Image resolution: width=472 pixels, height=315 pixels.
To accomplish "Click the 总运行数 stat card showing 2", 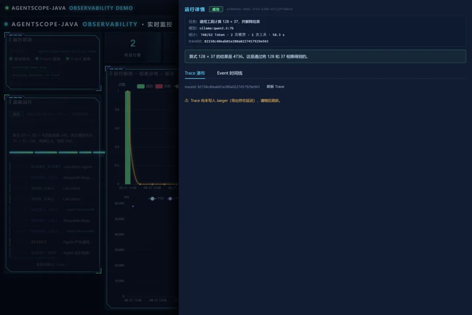I will (133, 47).
